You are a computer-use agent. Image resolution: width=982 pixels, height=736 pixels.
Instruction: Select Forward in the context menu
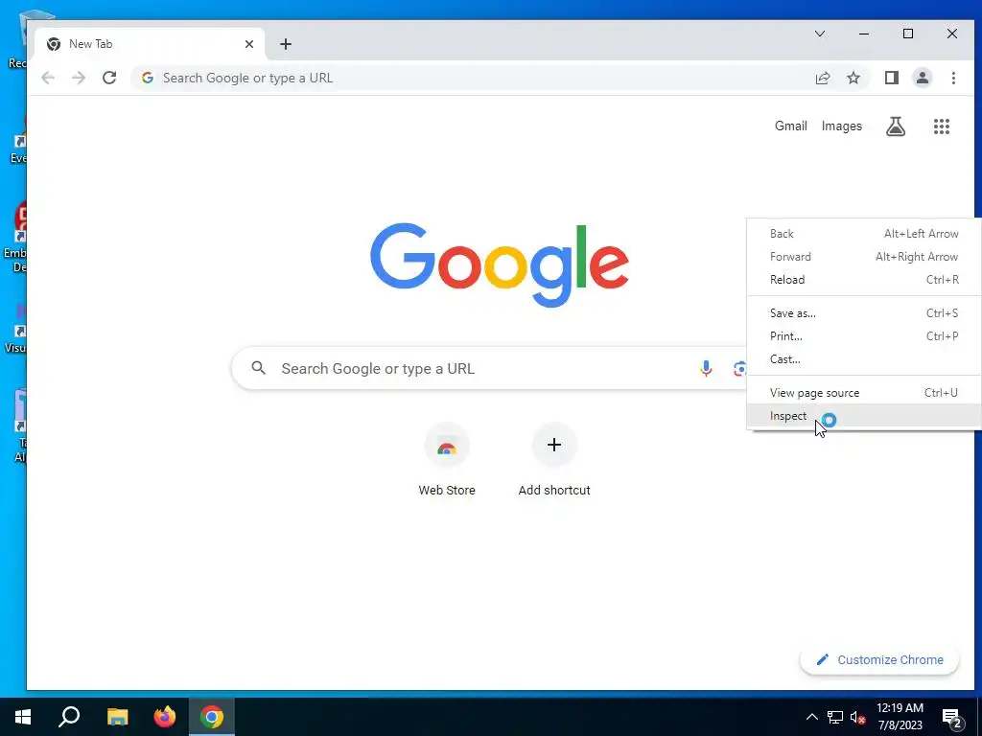point(864,257)
